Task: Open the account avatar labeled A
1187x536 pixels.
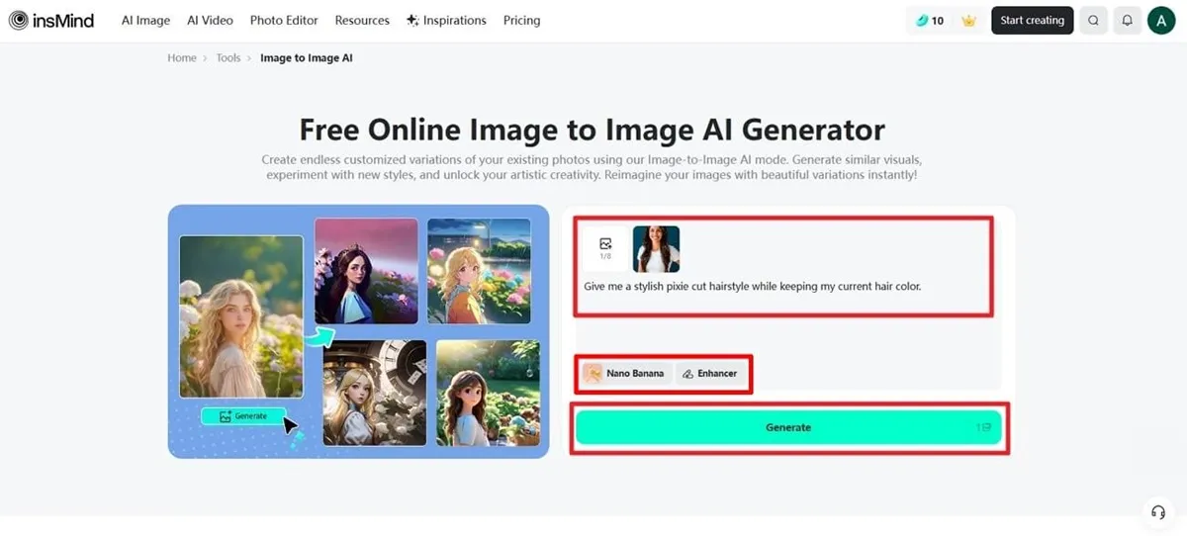Action: point(1161,20)
